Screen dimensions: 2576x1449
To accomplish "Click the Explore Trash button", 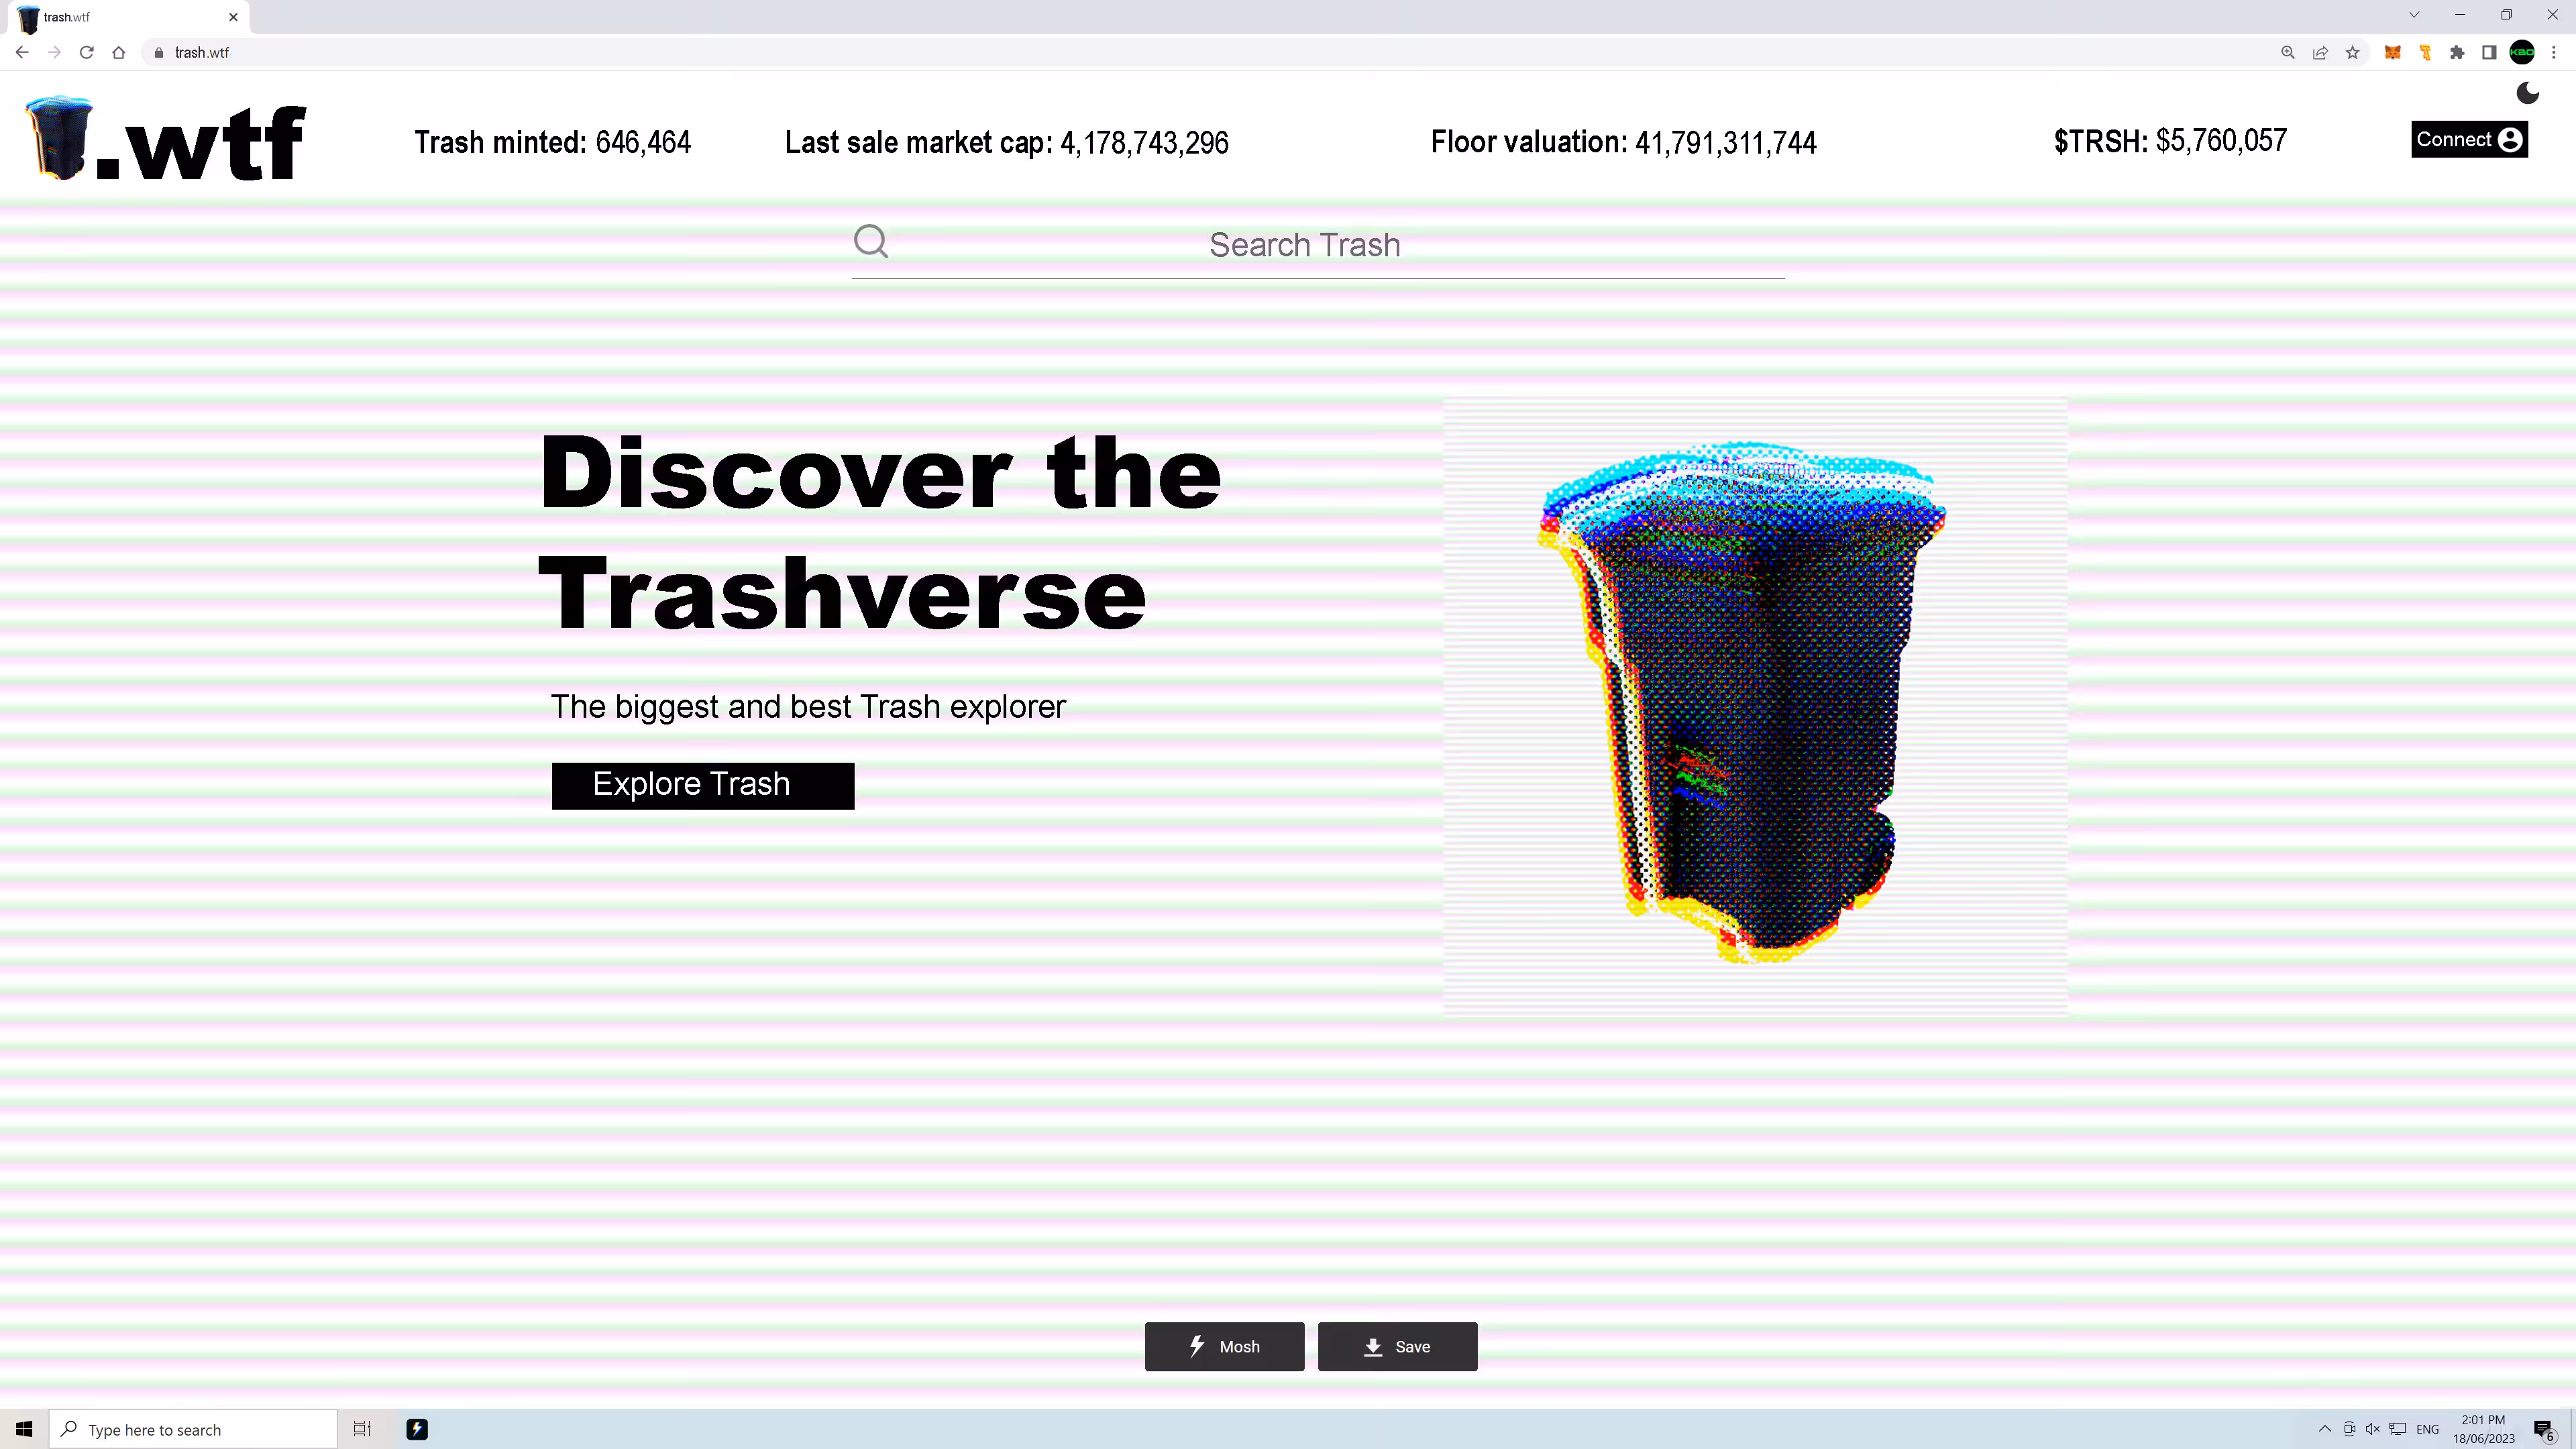I will coord(703,785).
